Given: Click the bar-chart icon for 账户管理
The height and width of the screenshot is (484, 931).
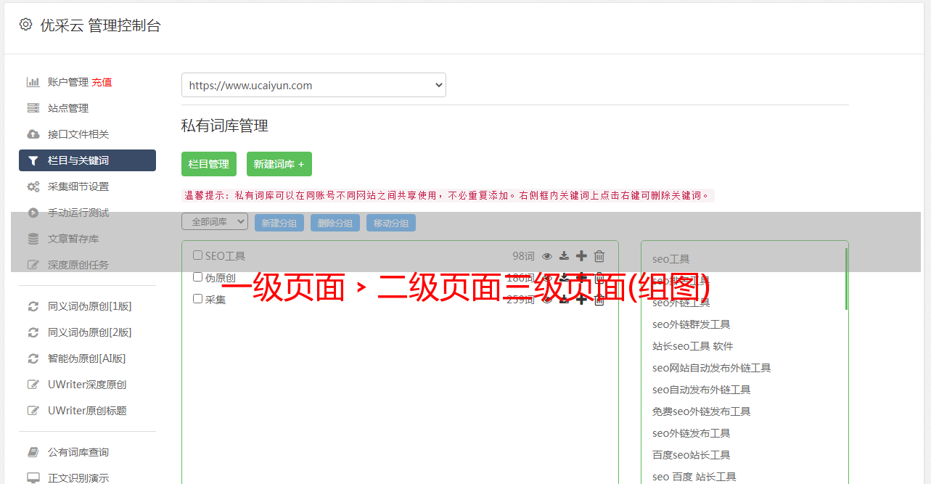Looking at the screenshot, I should tap(33, 82).
